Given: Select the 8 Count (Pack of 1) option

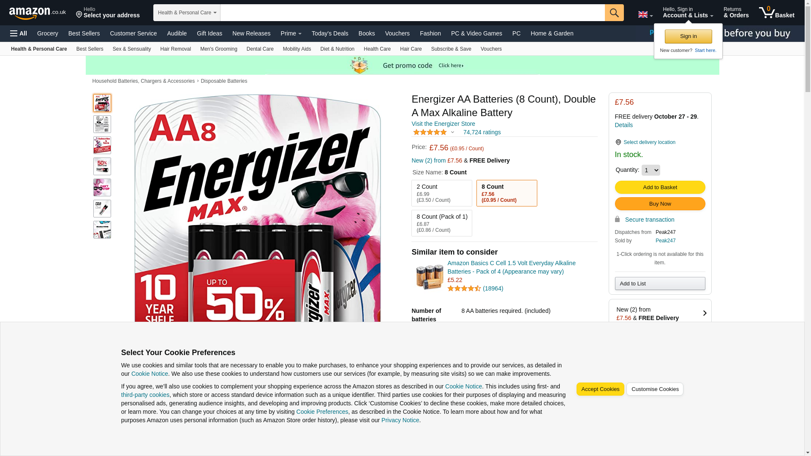Looking at the screenshot, I should (x=442, y=223).
